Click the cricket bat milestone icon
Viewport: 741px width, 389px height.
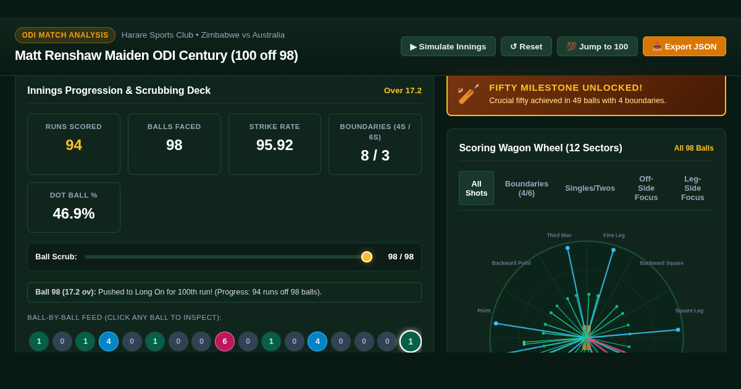tap(469, 94)
